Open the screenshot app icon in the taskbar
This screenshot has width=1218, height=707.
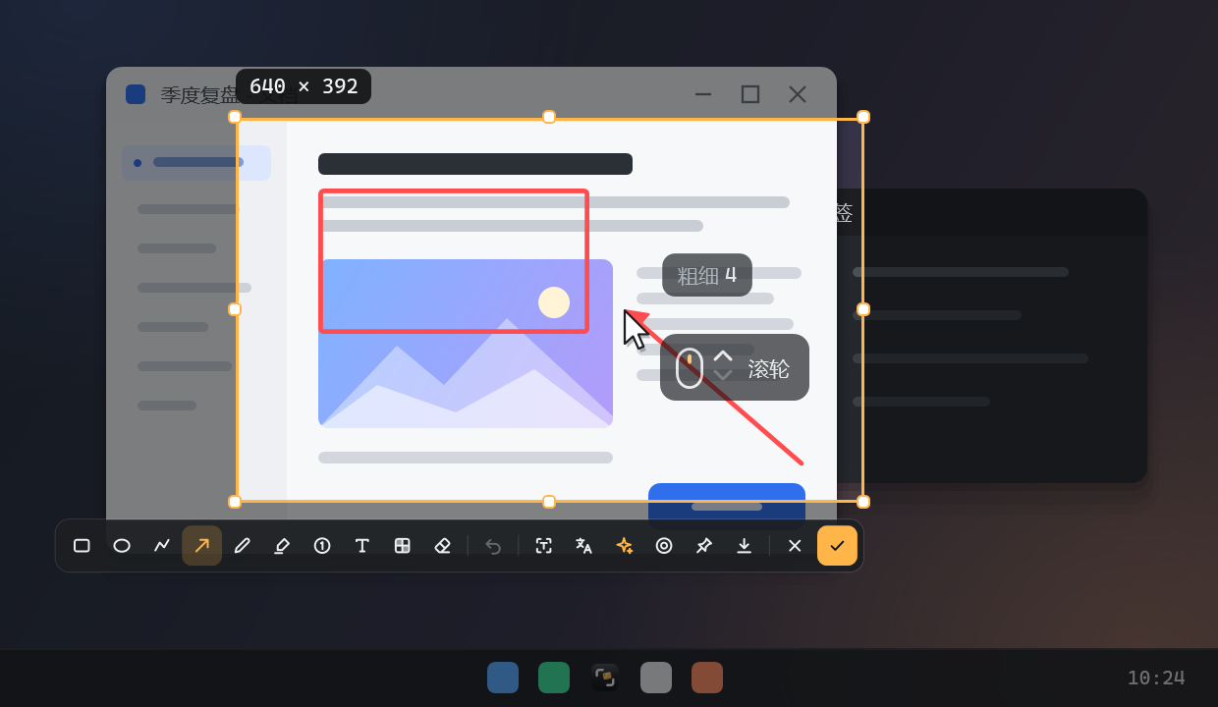click(605, 678)
